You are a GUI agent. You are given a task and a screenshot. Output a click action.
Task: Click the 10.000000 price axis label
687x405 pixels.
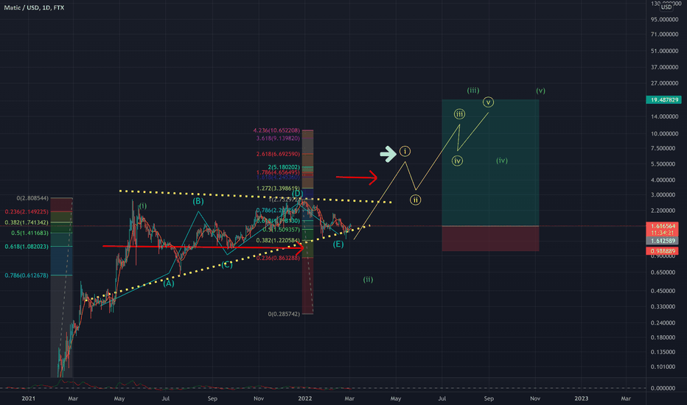point(664,133)
